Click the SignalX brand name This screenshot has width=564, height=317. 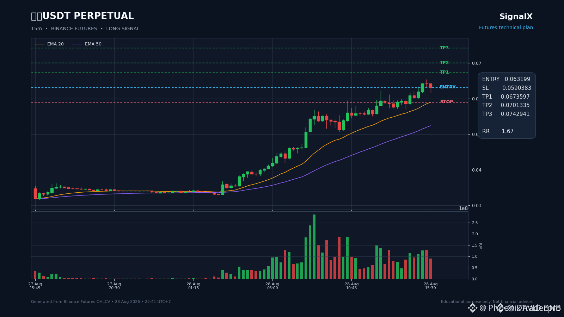[x=516, y=17]
